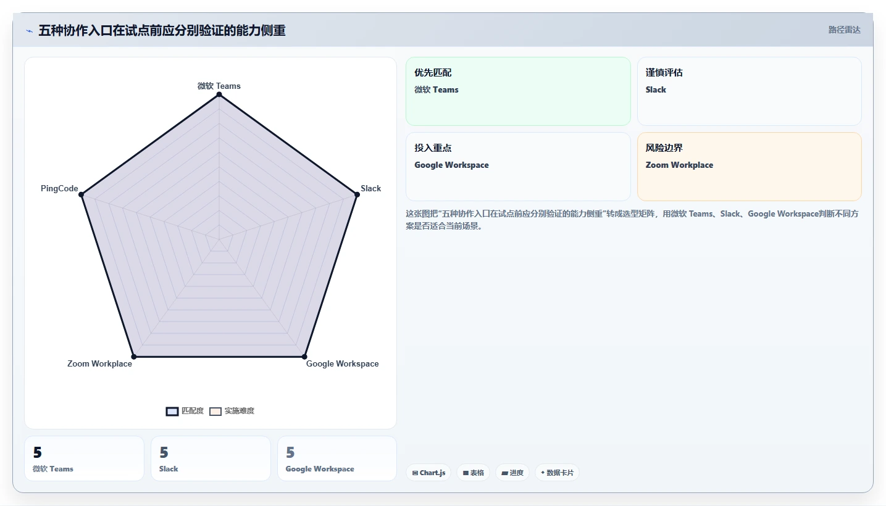This screenshot has height=506, width=886.
Task: Click the 进度 tag
Action: tap(512, 473)
